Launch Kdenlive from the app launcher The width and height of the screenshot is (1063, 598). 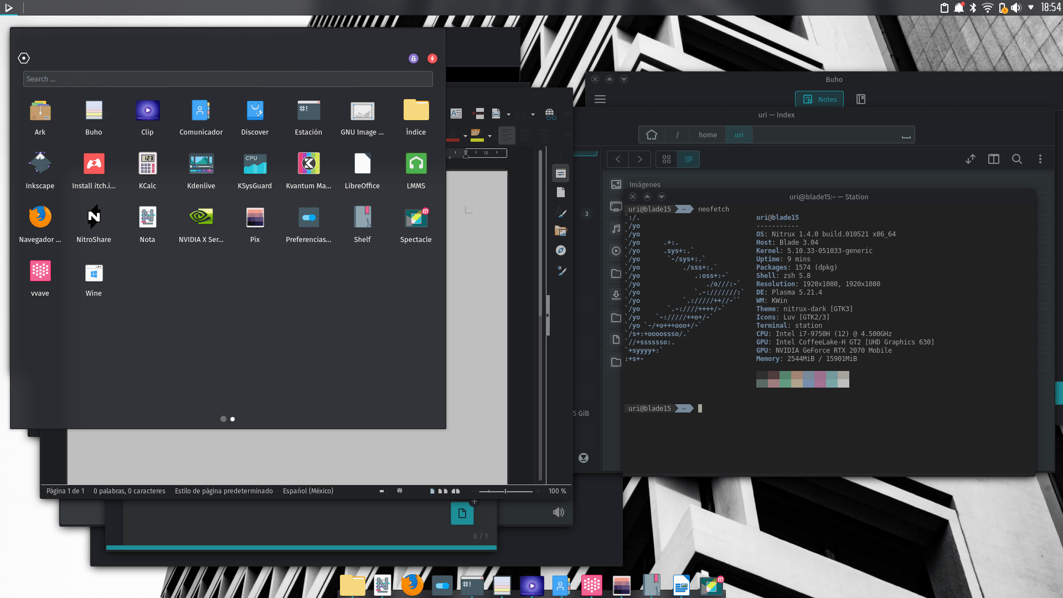pos(201,164)
